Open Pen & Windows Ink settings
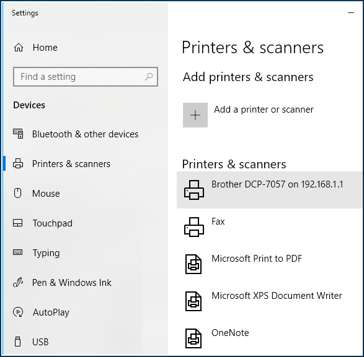 coord(72,283)
